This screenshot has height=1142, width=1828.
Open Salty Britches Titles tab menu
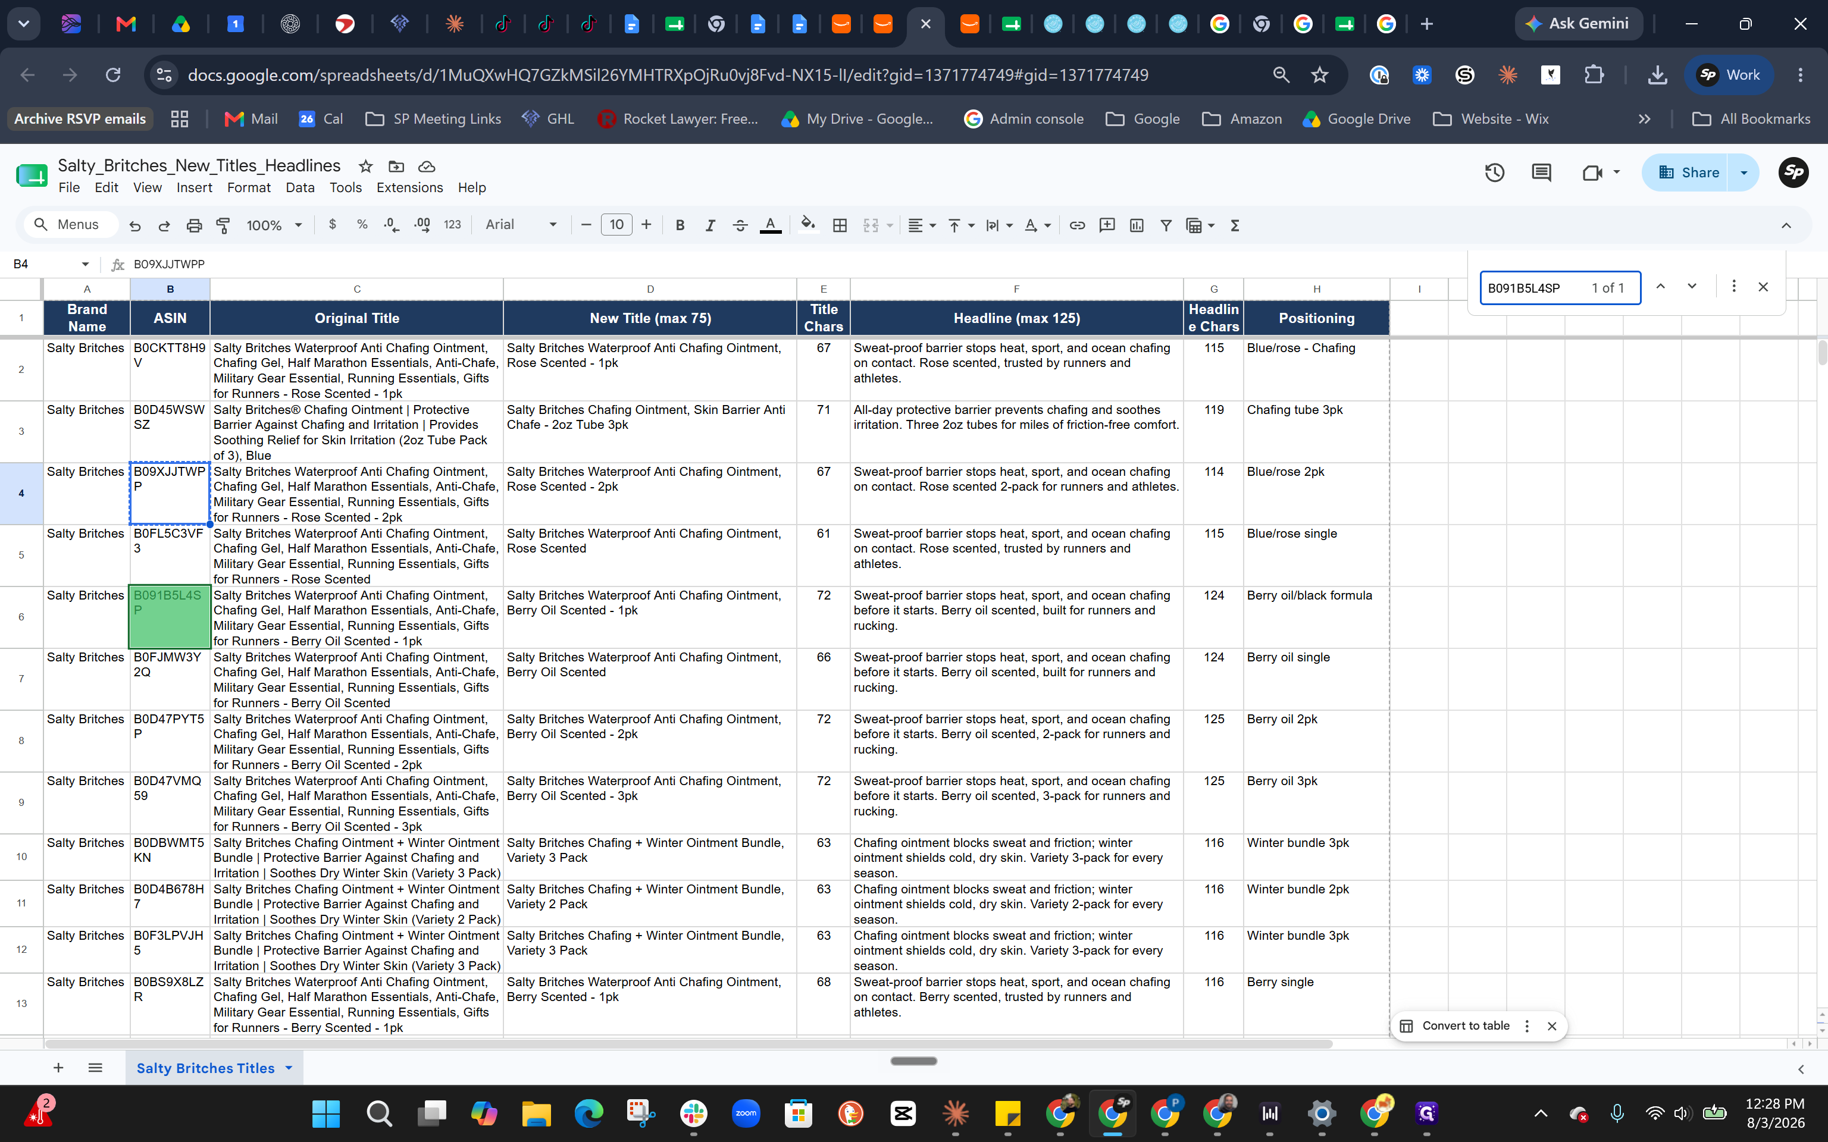[289, 1068]
